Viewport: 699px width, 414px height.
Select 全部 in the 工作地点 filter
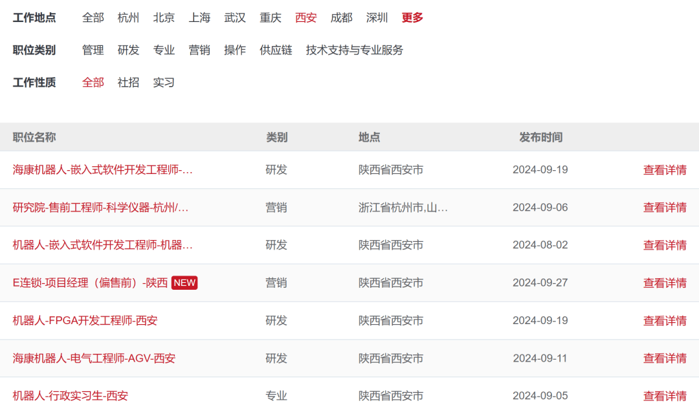click(93, 18)
